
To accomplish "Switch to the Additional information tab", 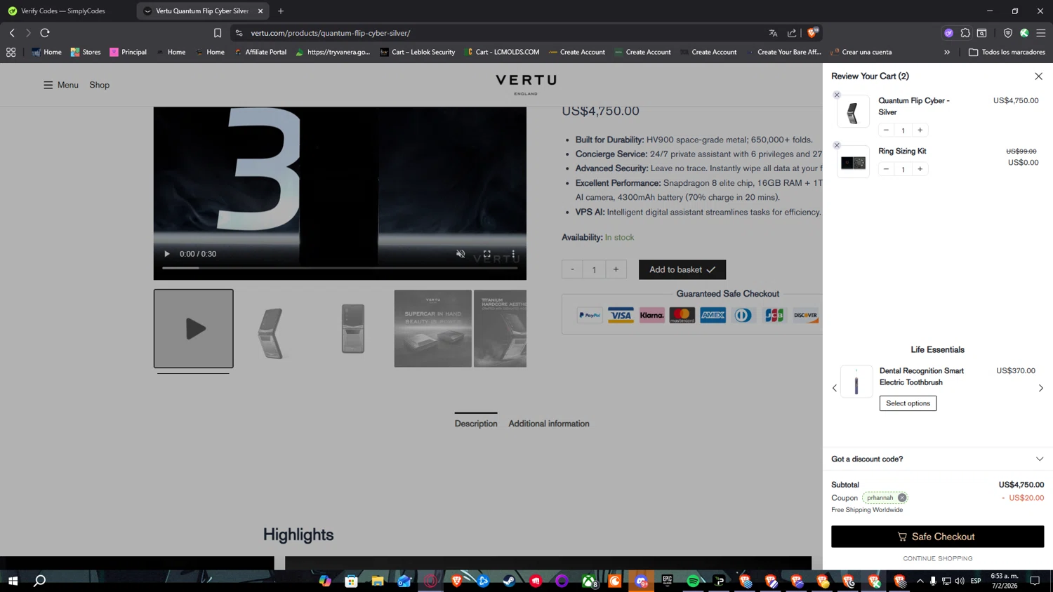I will [x=549, y=424].
